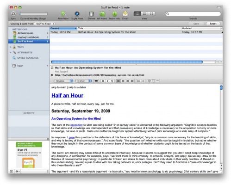
Task: Insert a horizontal rule
Action: (157, 81)
